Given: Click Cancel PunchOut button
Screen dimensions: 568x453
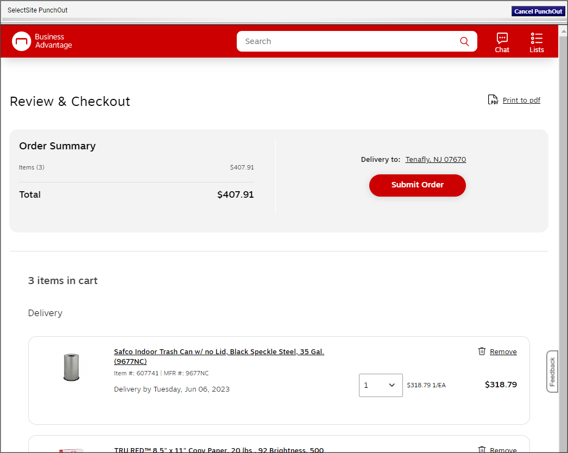Looking at the screenshot, I should (538, 11).
